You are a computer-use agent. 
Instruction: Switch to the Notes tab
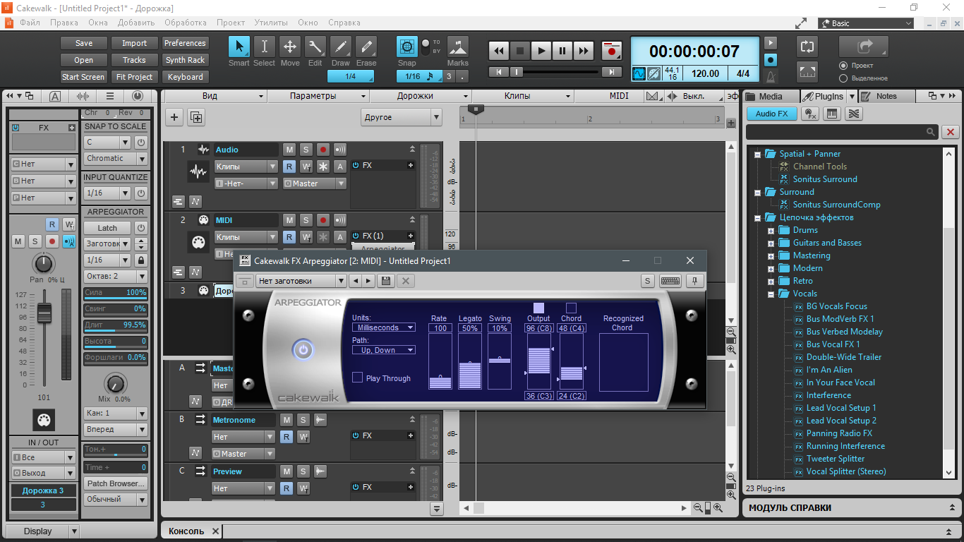[x=886, y=96]
